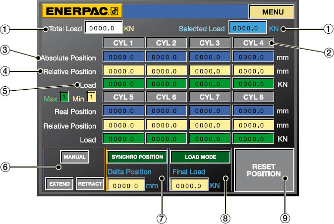Toggle MANUAL mode
334x224 pixels.
(x=74, y=157)
